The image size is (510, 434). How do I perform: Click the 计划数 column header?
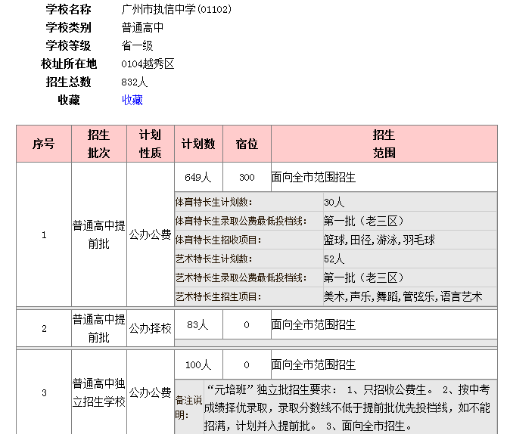click(x=198, y=144)
